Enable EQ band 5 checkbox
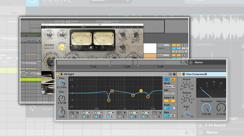 [120, 117]
